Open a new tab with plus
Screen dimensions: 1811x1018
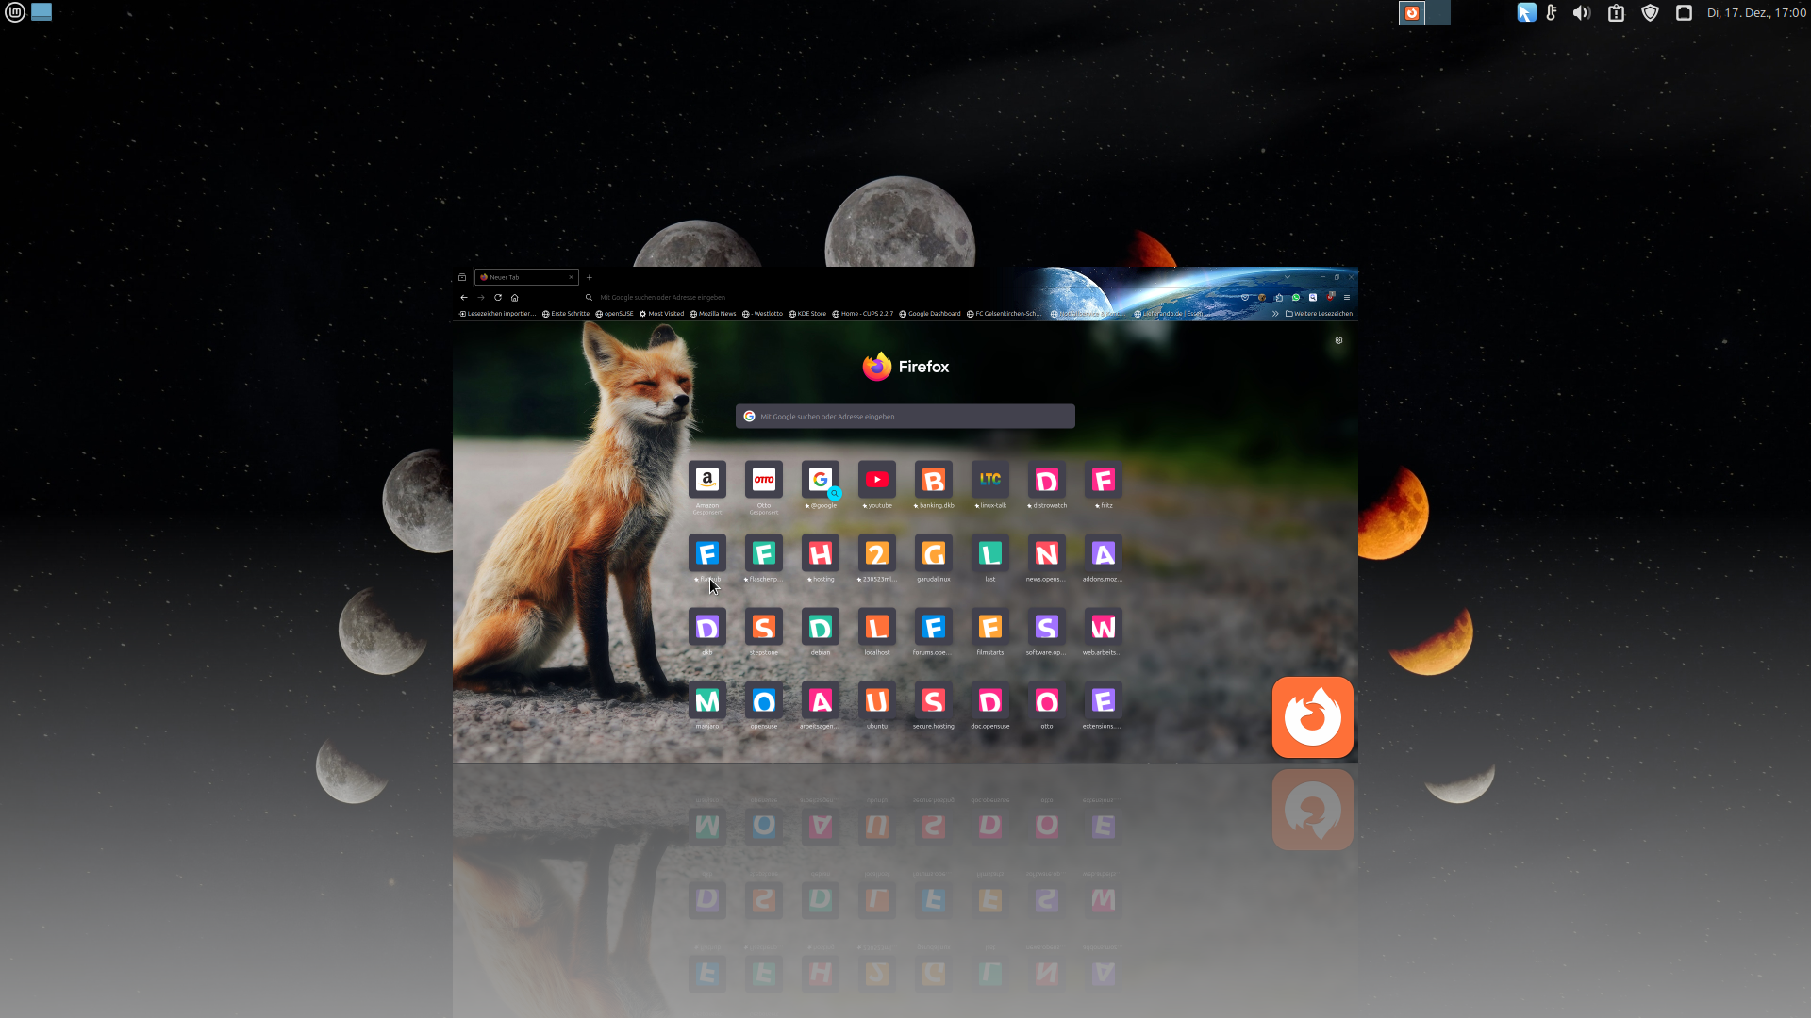pos(590,277)
